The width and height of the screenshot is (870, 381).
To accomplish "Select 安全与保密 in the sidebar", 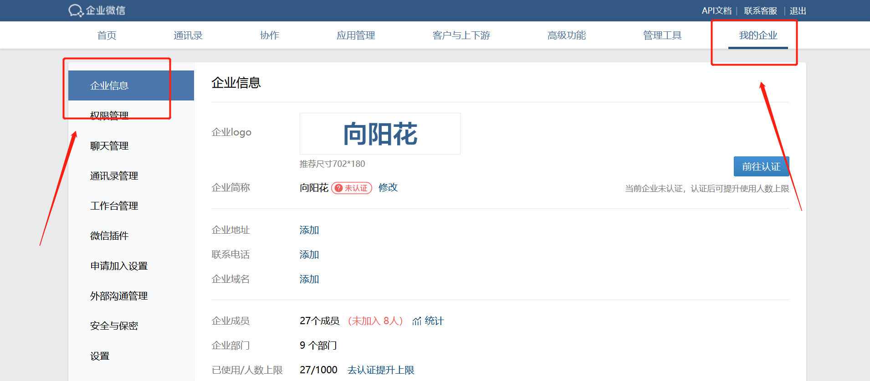I will pyautogui.click(x=114, y=326).
